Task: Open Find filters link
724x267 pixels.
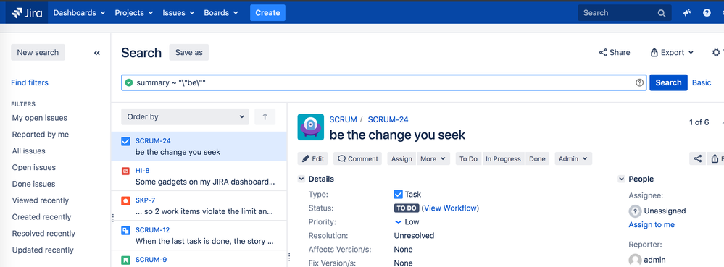Action: click(x=30, y=83)
